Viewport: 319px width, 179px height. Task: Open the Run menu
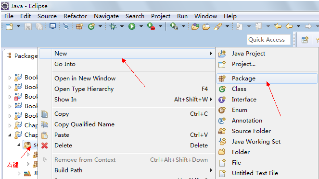[182, 16]
